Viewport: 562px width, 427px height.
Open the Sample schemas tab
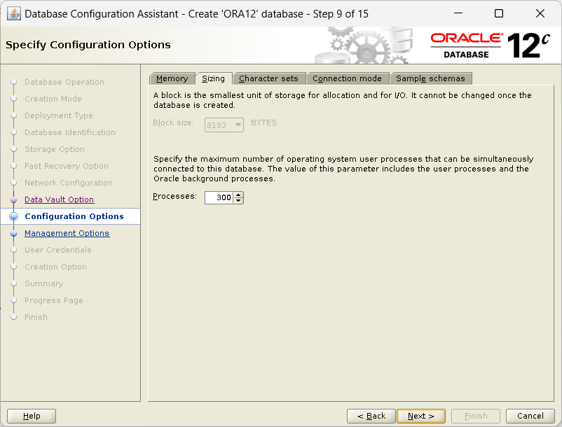pos(430,78)
